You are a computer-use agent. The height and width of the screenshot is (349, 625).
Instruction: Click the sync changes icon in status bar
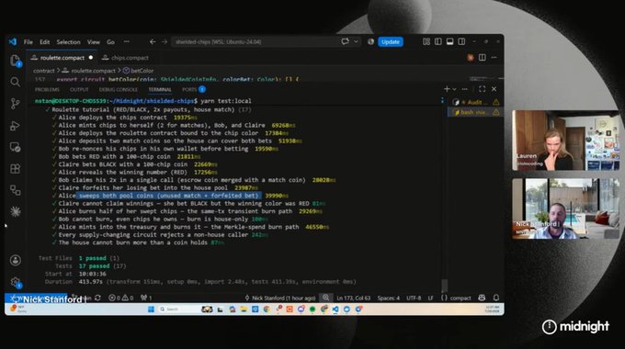point(97,298)
